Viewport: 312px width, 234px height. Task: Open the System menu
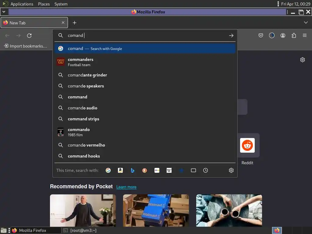[x=61, y=4]
